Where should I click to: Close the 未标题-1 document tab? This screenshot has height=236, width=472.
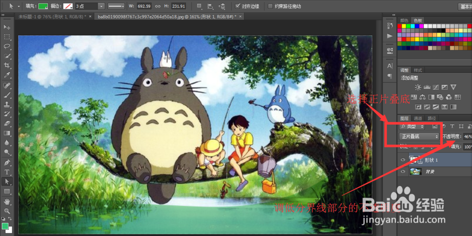[x=90, y=16]
